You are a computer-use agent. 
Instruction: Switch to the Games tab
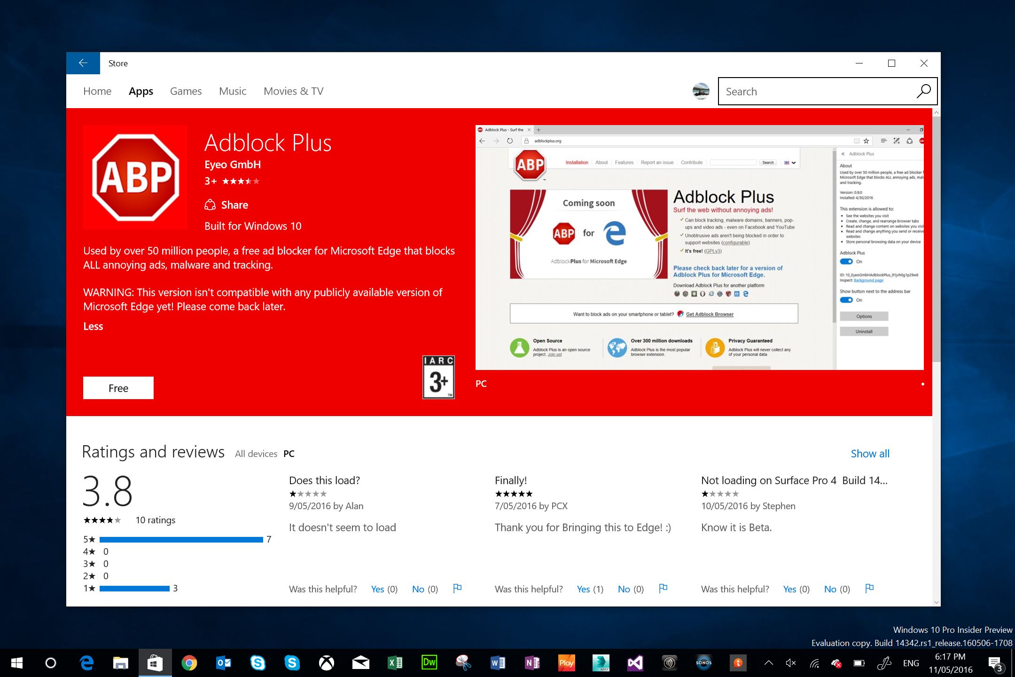(186, 91)
